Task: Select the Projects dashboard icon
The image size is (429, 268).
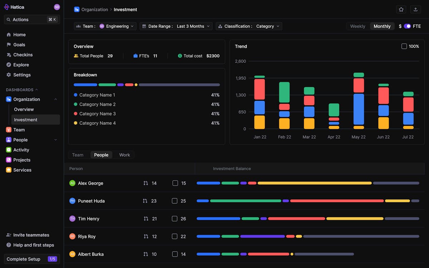Action: pos(9,160)
